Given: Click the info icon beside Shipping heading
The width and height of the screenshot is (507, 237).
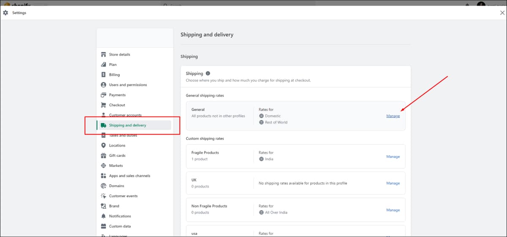Looking at the screenshot, I should pos(208,73).
